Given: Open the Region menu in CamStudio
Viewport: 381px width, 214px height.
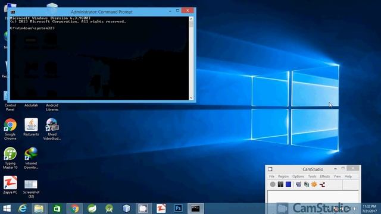Looking at the screenshot, I should pyautogui.click(x=283, y=177).
